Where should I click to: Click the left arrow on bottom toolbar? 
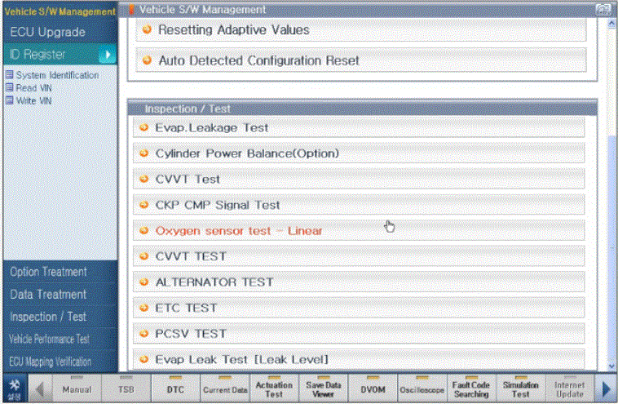39,388
